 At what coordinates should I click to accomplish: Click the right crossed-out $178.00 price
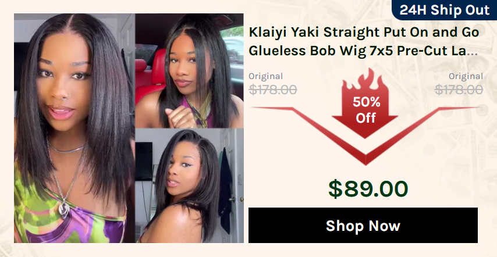[x=459, y=90]
